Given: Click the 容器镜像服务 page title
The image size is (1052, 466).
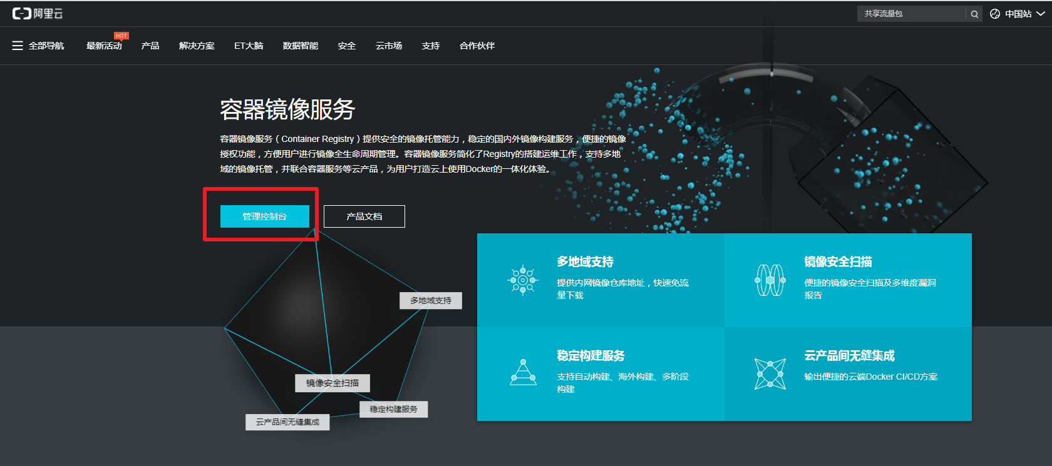Looking at the screenshot, I should point(287,109).
